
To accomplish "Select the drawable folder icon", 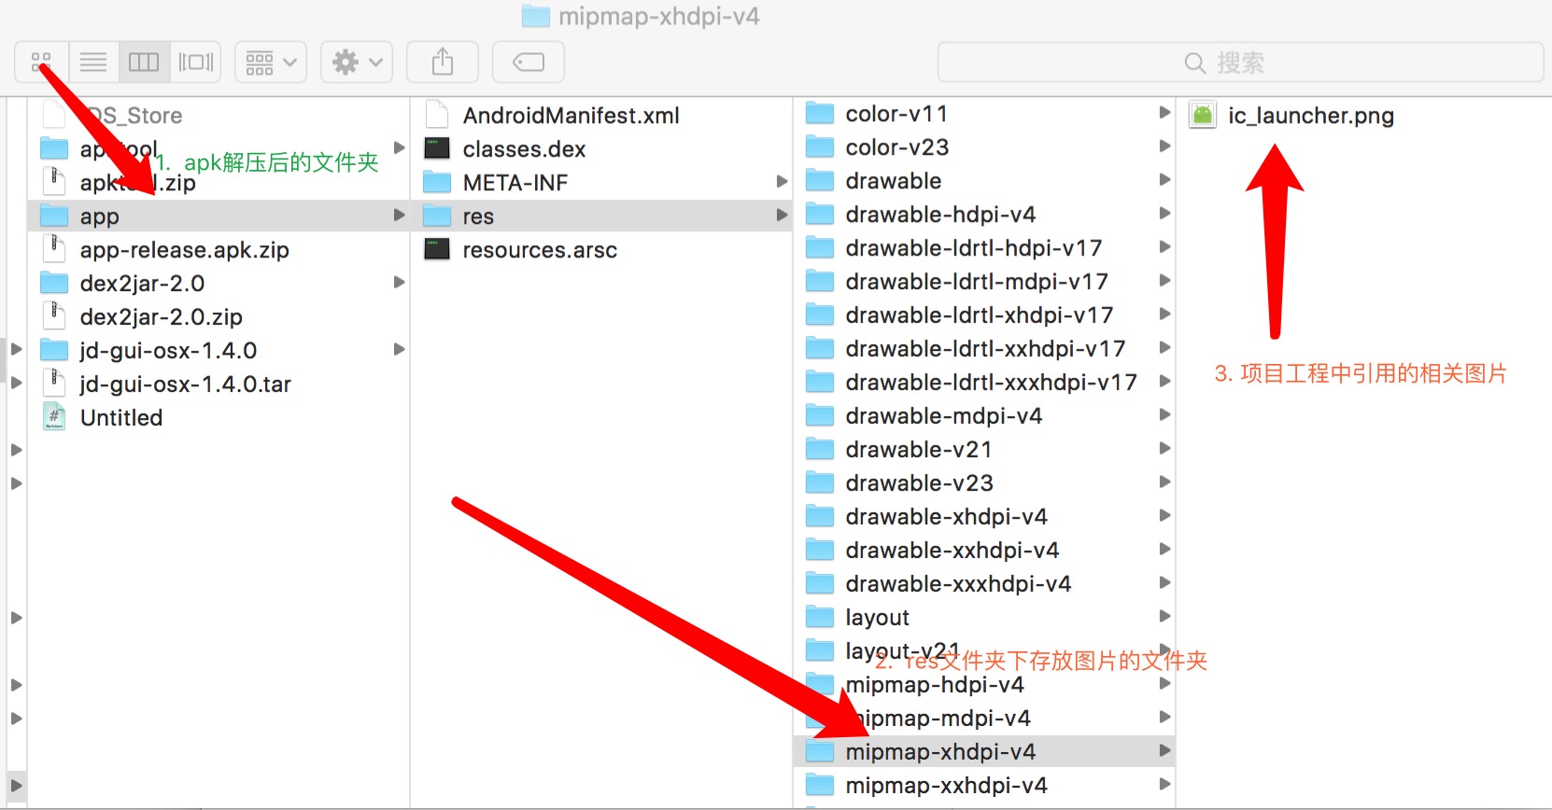I will (x=820, y=181).
